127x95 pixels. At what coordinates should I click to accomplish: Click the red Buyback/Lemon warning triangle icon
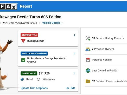[23, 41]
